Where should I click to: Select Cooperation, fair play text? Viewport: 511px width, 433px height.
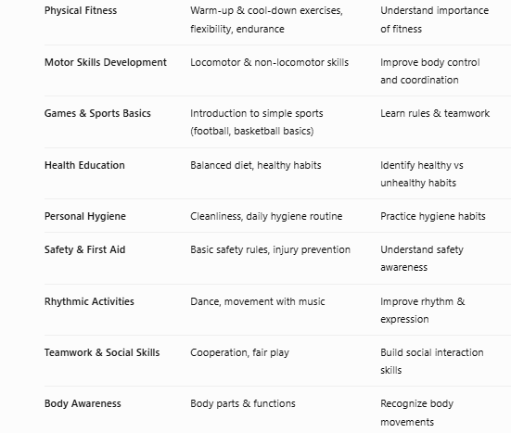point(239,352)
